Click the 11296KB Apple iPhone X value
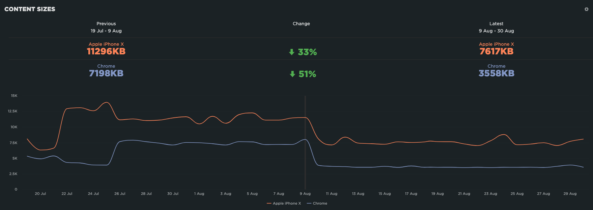The image size is (593, 210). tap(106, 52)
